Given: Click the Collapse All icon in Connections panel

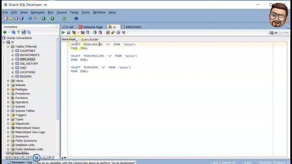Looking at the screenshot, I should [29, 32].
